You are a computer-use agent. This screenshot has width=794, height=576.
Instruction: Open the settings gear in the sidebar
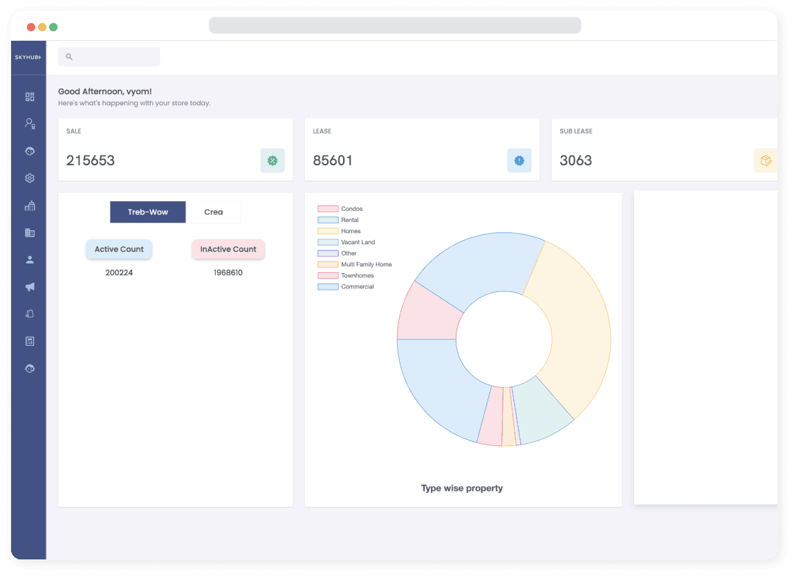click(29, 178)
